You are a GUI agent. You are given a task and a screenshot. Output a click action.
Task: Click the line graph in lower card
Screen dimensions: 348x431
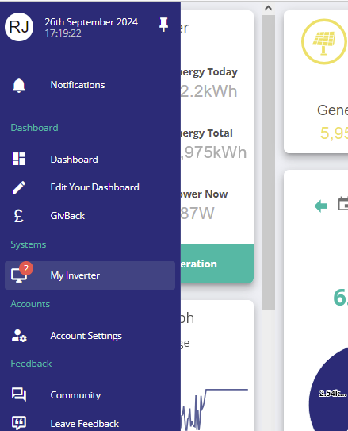pos(214,410)
